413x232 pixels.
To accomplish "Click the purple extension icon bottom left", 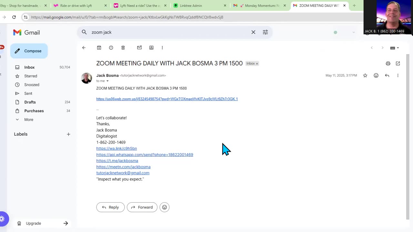I will pyautogui.click(x=3, y=219).
